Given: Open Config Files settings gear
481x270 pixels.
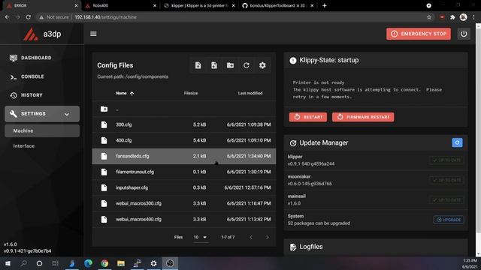Looking at the screenshot, I should tap(262, 65).
